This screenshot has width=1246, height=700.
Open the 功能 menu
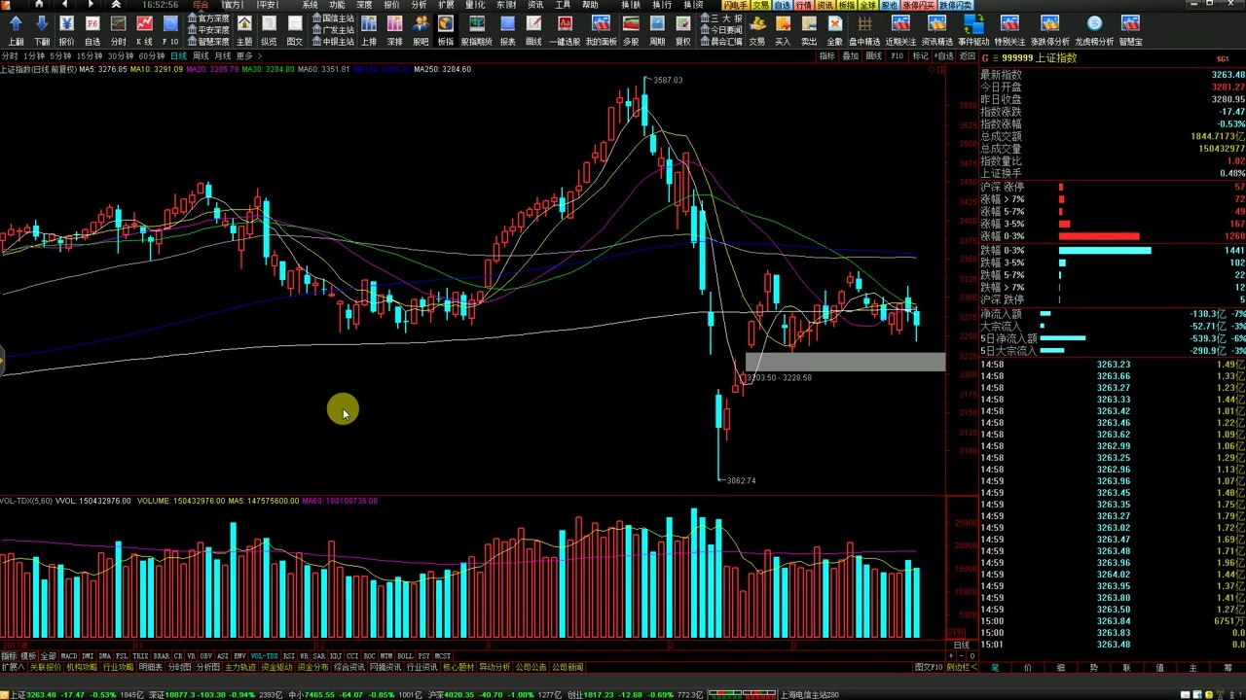(x=337, y=5)
